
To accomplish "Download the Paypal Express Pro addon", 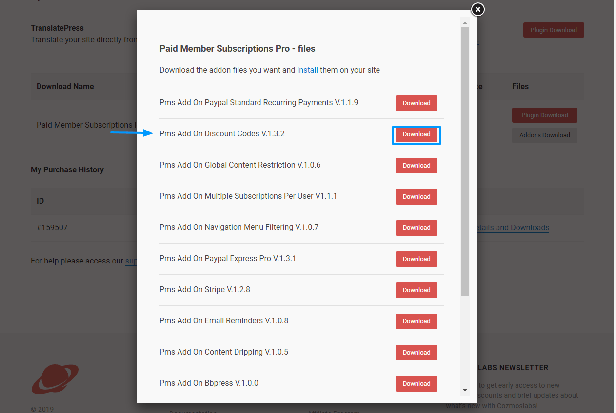I will pos(416,259).
